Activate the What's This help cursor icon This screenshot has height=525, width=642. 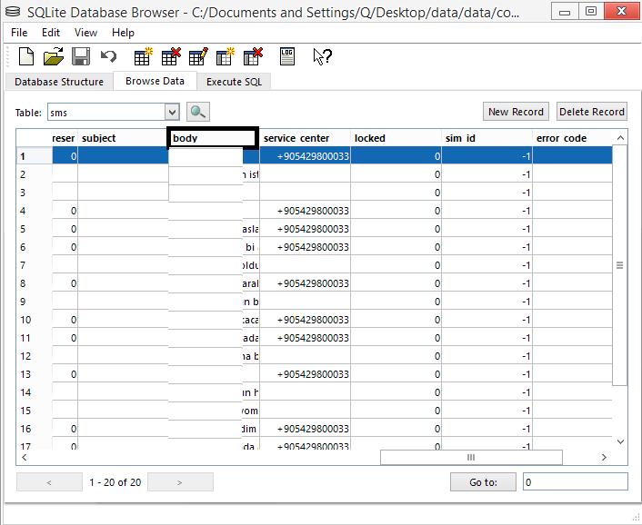322,57
